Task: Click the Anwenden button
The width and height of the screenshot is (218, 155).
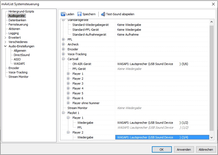Action: coord(184,150)
